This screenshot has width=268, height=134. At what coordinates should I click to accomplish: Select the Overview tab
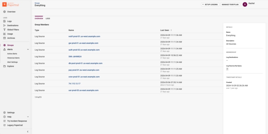click(x=39, y=18)
